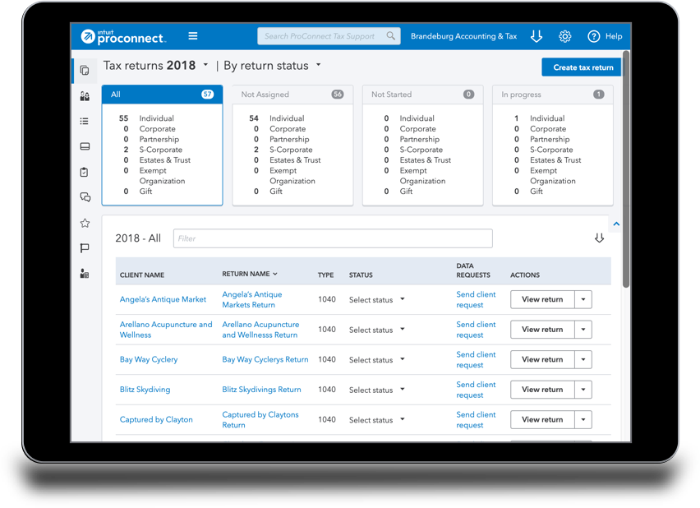
Task: Click Brandeburg Accounting & Tax firm name
Action: (x=463, y=36)
